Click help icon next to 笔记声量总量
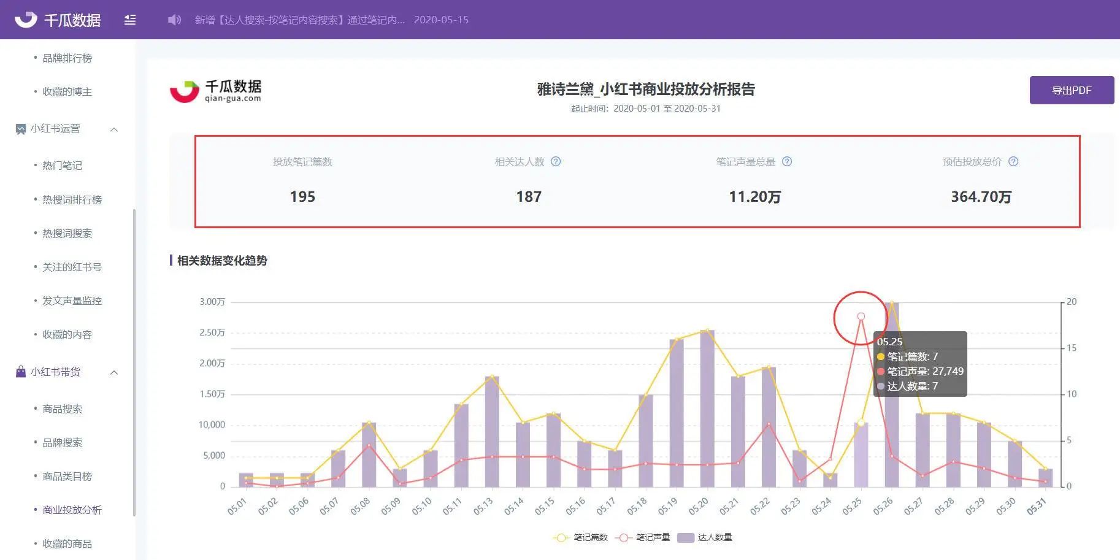This screenshot has width=1120, height=560. 787,161
